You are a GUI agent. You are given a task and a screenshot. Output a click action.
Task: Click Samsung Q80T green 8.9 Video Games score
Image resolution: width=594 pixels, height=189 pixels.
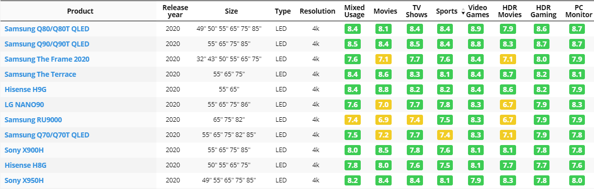(476, 29)
